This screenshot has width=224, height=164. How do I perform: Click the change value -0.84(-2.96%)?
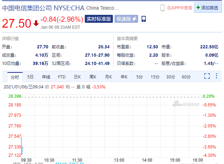[x=62, y=19]
